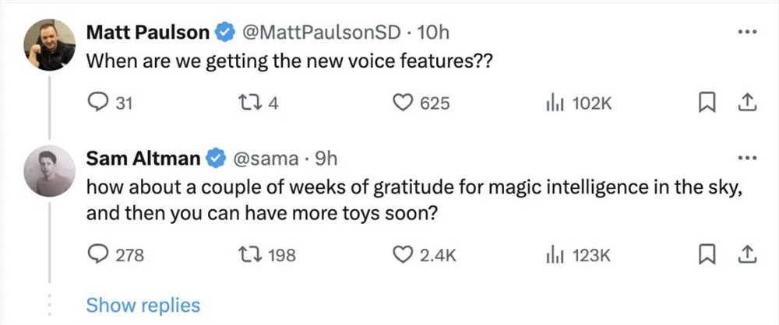The image size is (779, 325).
Task: Like Matt Paulson's tweet
Action: point(400,102)
